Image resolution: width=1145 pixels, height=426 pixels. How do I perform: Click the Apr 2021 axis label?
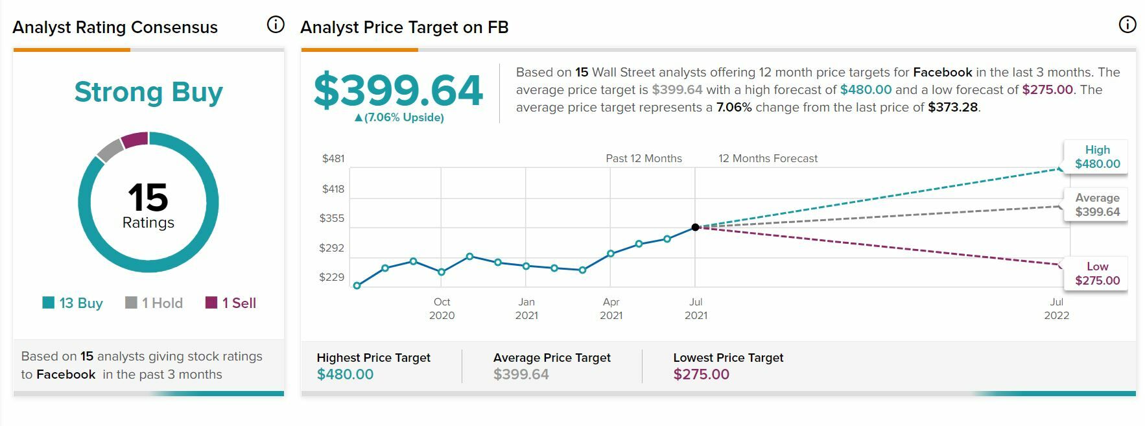pyautogui.click(x=611, y=309)
